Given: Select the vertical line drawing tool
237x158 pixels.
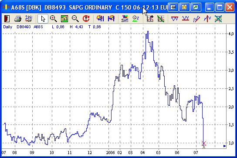Looking at the screenshot, I should [x=207, y=19].
